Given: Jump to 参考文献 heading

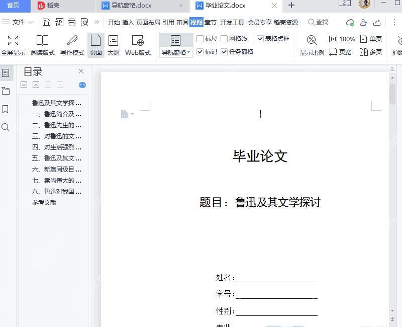Looking at the screenshot, I should 44,203.
